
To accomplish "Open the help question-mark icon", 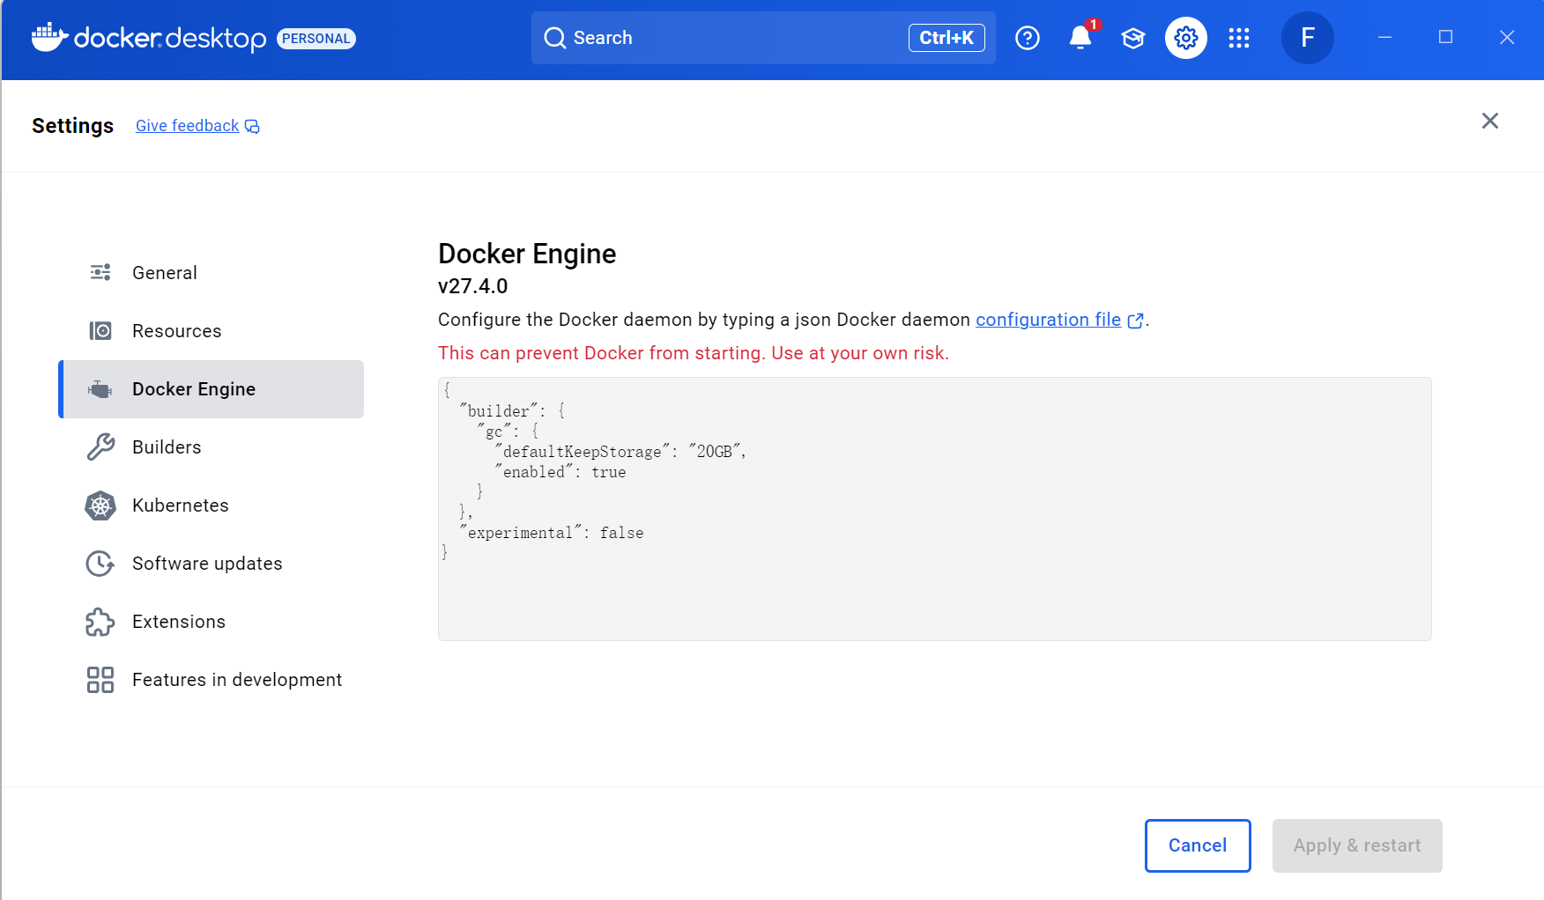I will 1028,38.
